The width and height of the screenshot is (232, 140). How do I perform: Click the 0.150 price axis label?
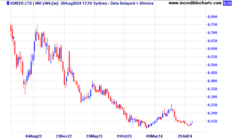(x=212, y=121)
